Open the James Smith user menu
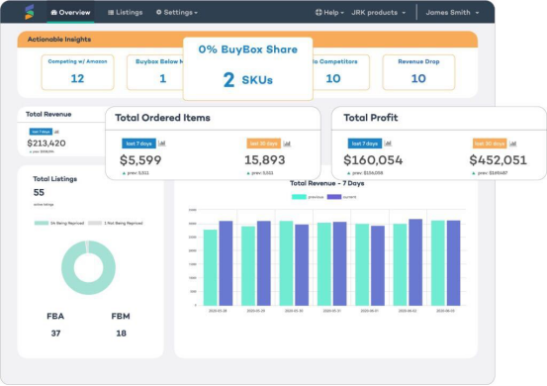Image resolution: width=547 pixels, height=386 pixels. click(452, 12)
